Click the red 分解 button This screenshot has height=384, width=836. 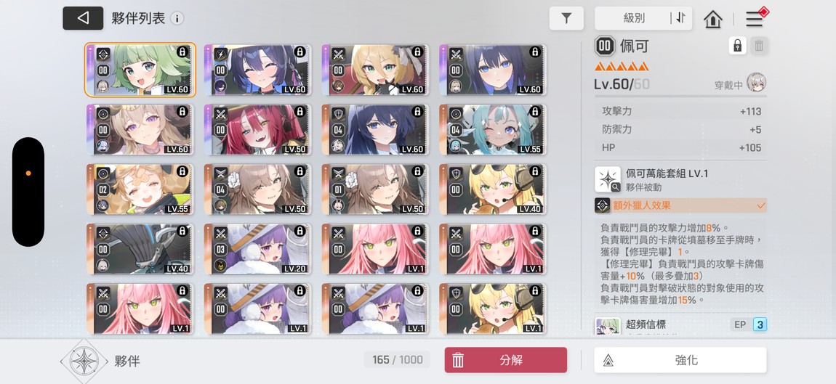[506, 361]
